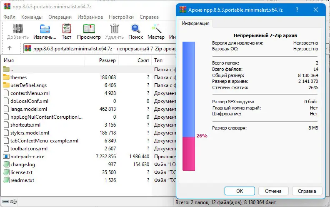Image resolution: width=330 pixels, height=207 pixels.
Task: Open the Файл menu
Action: [9, 17]
